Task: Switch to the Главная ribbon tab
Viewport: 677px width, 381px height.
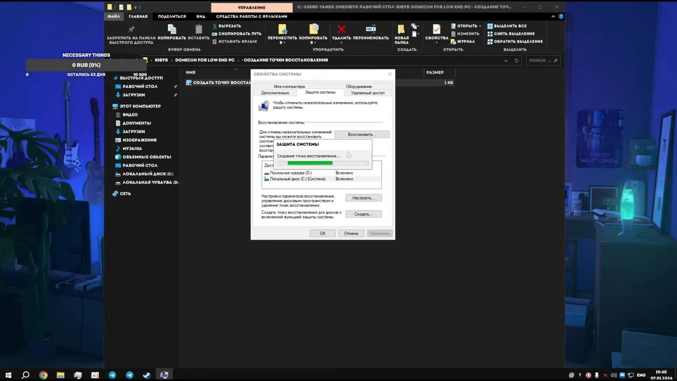Action: [x=138, y=16]
